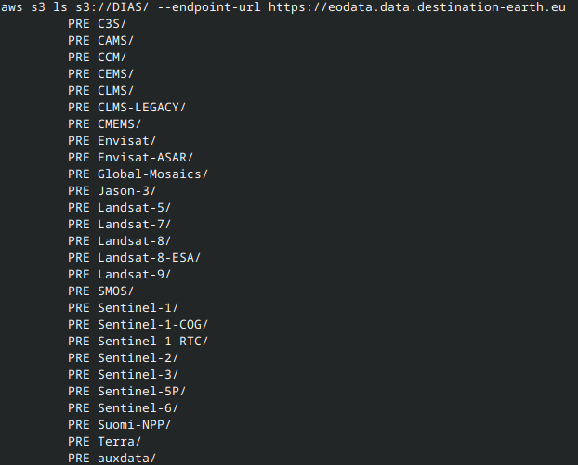Select CLMS-LEGACY/ in the output

[141, 108]
